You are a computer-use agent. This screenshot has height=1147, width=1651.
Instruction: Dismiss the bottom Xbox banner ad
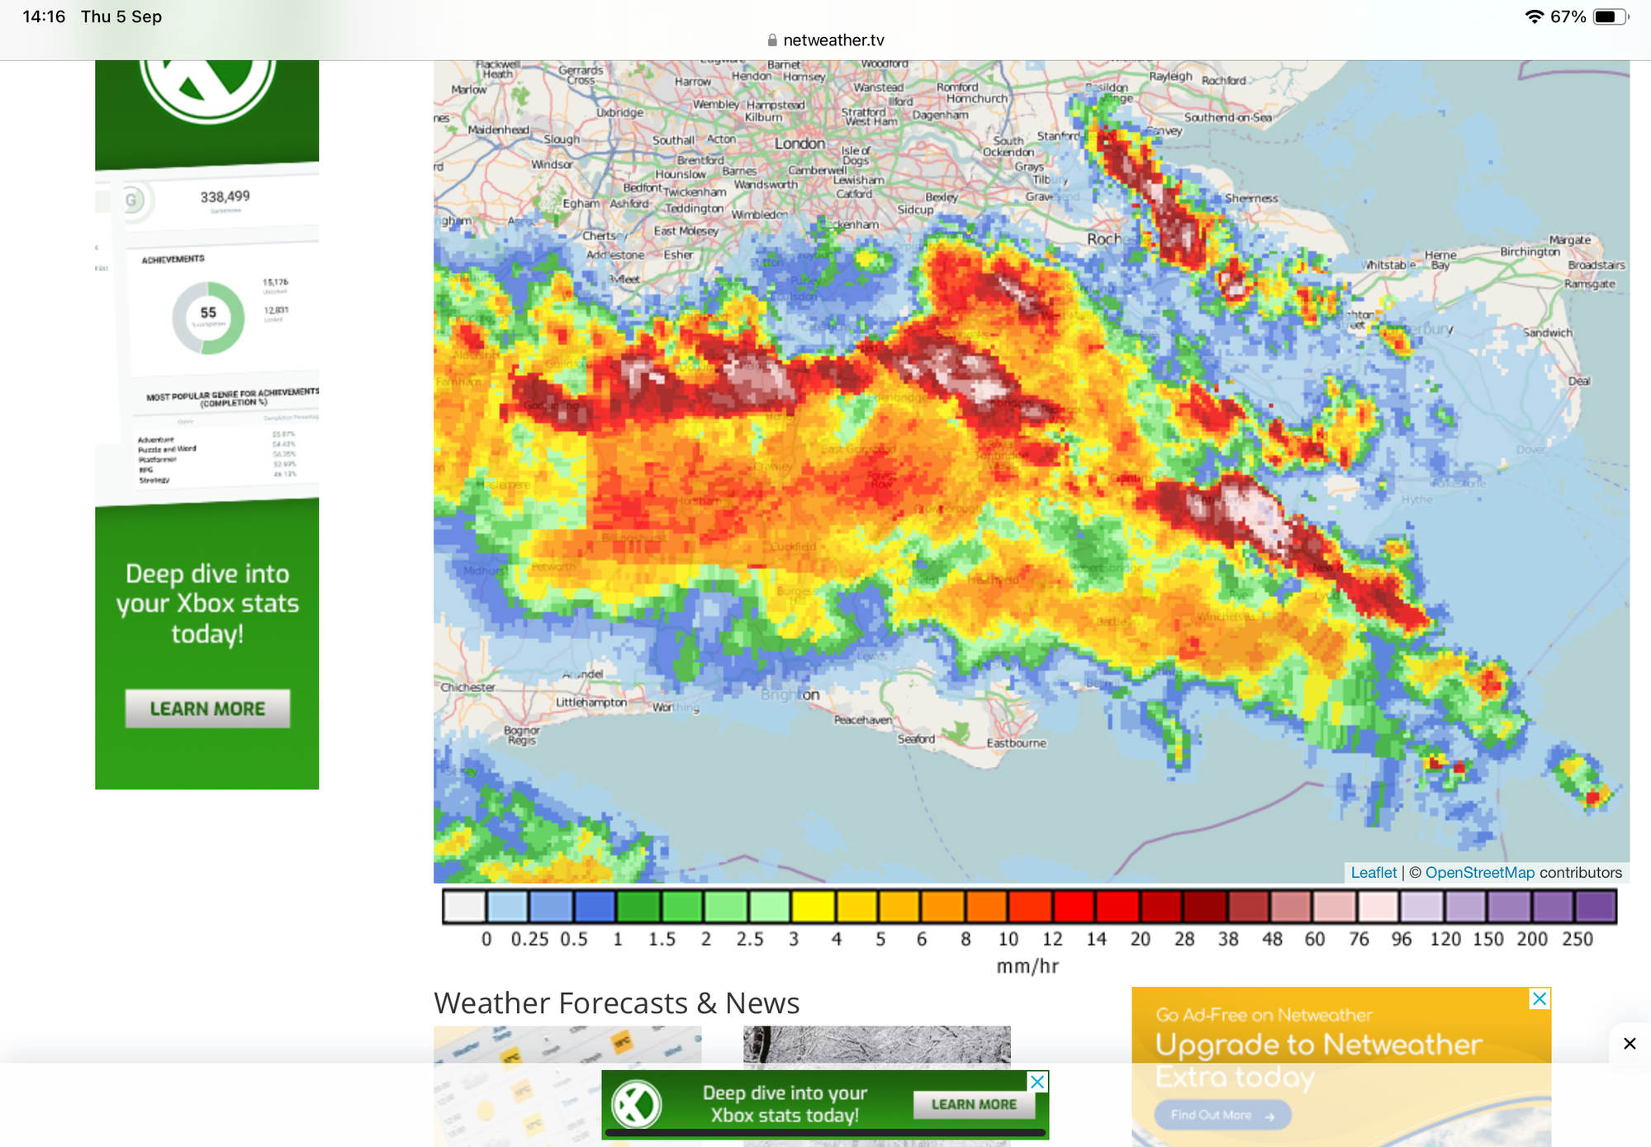coord(1038,1082)
